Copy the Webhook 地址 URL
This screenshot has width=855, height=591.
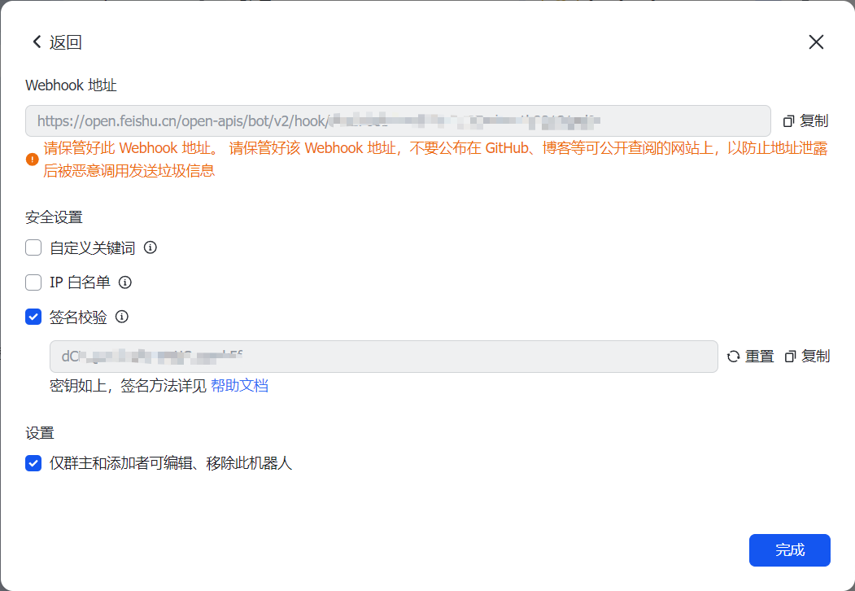tap(806, 120)
